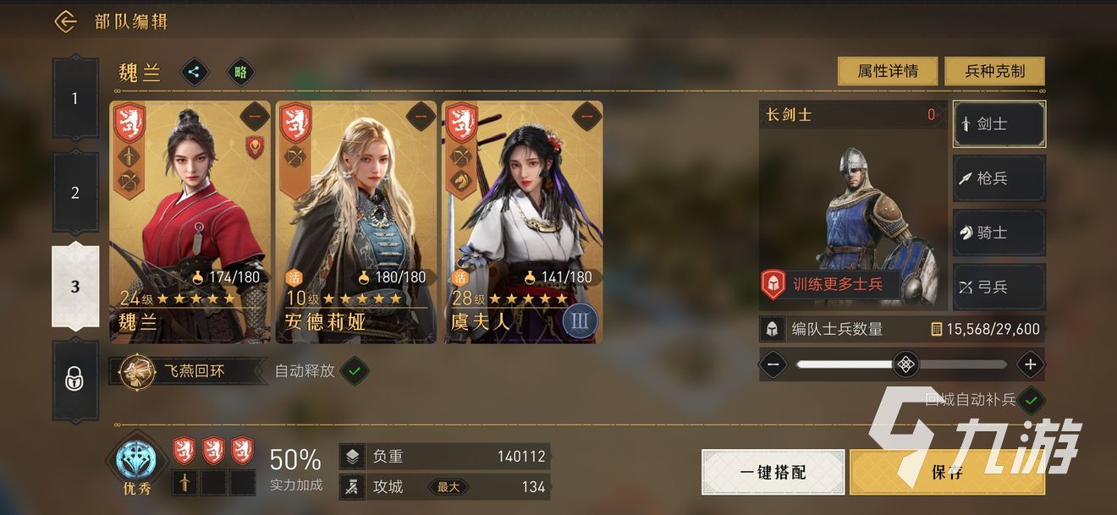The height and width of the screenshot is (515, 1117).
Task: Tap the locked troop slot icon
Action: click(75, 380)
